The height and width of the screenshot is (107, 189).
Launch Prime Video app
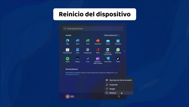point(108,60)
